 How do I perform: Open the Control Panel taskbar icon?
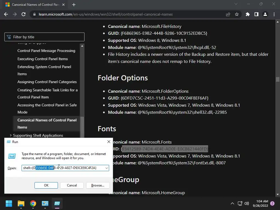pos(45,203)
